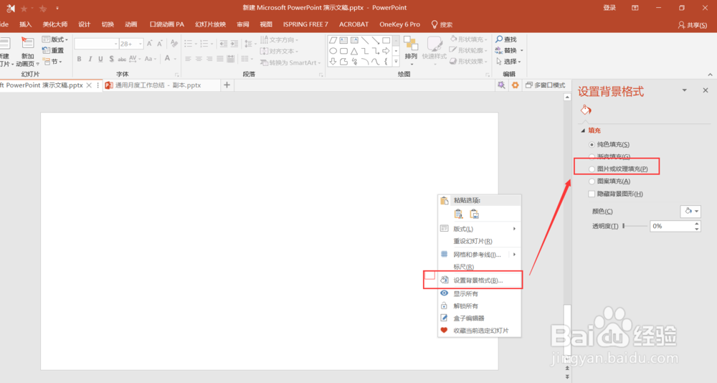Toggle italic formatting in ribbon
The width and height of the screenshot is (717, 383).
(x=90, y=59)
